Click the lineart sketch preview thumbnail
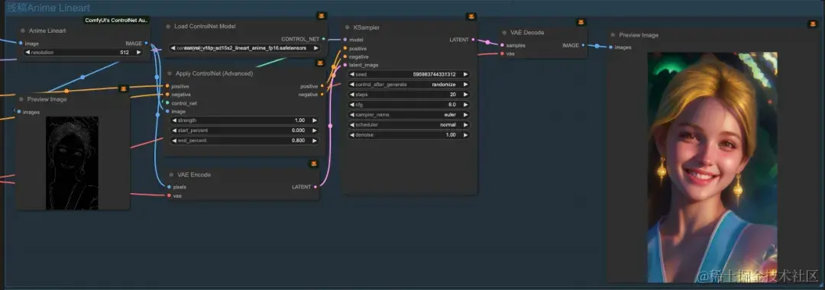This screenshot has width=825, height=290. pyautogui.click(x=72, y=163)
